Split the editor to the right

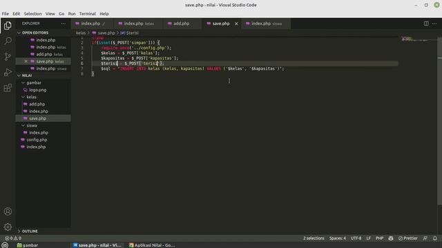[x=426, y=23]
